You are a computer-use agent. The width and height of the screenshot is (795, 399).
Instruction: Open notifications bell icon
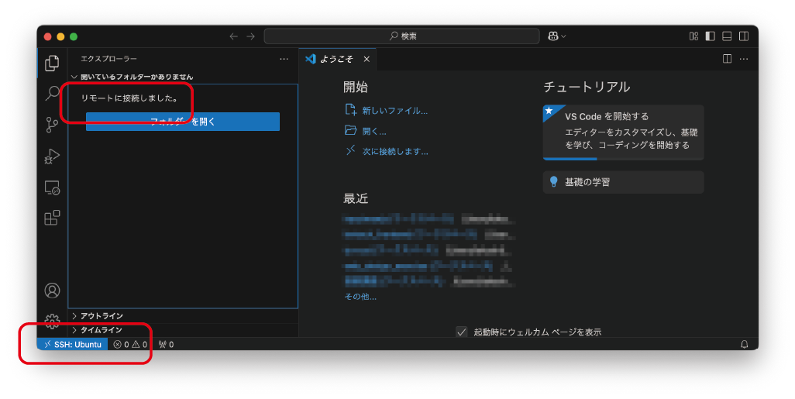coord(745,344)
